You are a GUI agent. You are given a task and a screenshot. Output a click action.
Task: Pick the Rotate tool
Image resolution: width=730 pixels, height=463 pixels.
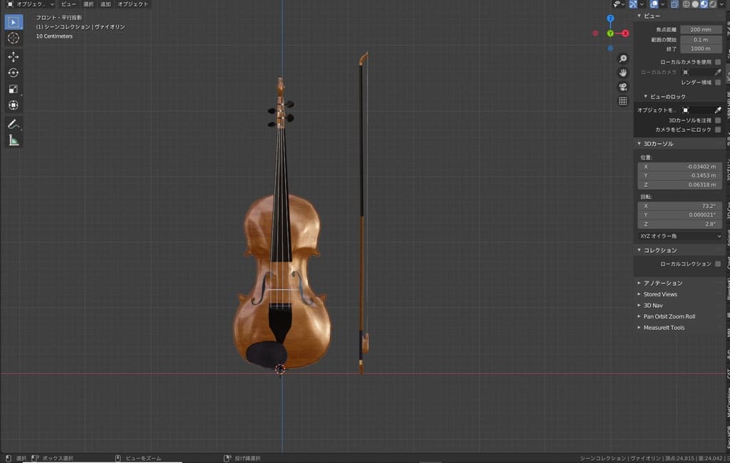14,73
